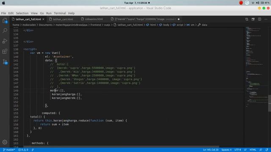Change the LF end of line sequence
Image resolution: width=271 pixels, height=152 pixels.
[x=245, y=150]
